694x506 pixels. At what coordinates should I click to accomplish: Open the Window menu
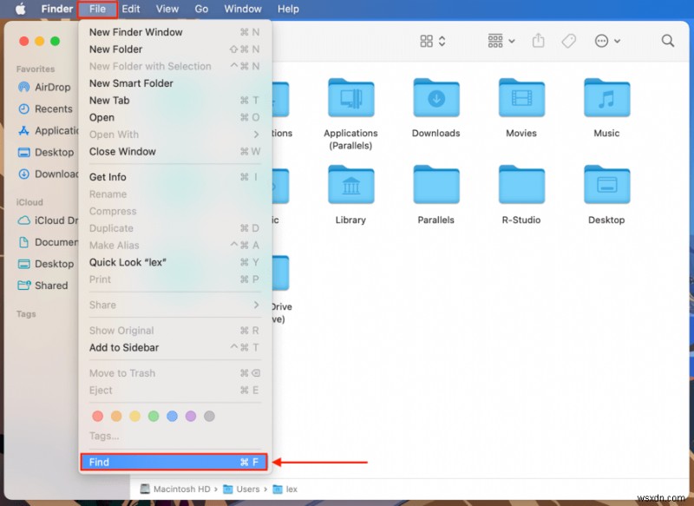242,9
